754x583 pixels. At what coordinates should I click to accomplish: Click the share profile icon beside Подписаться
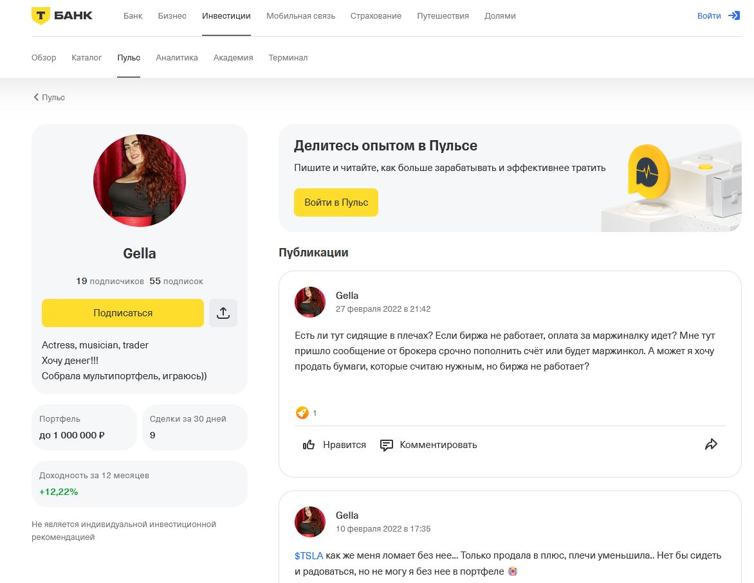tap(223, 312)
